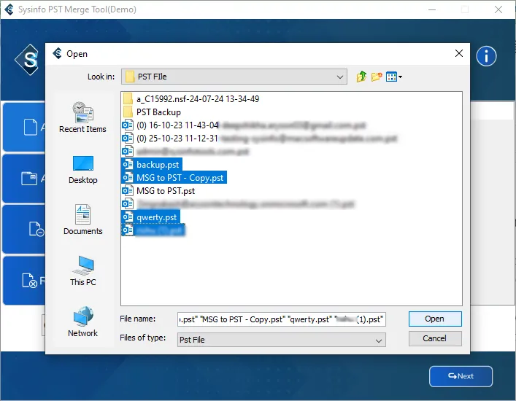Select the PST Backup folder

coord(152,112)
